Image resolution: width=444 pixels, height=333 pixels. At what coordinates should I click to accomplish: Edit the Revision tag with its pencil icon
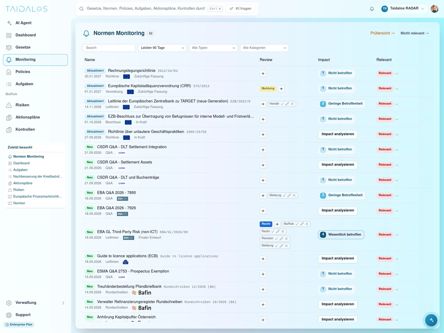pos(281,239)
